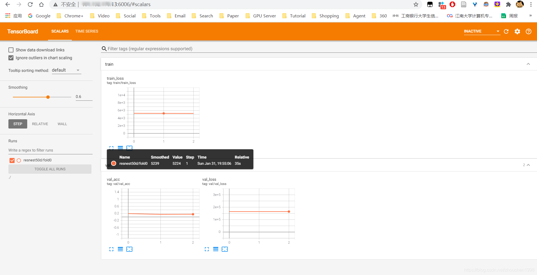Open the 周报 bookmark
Image resolution: width=537 pixels, height=275 pixels.
[x=509, y=16]
